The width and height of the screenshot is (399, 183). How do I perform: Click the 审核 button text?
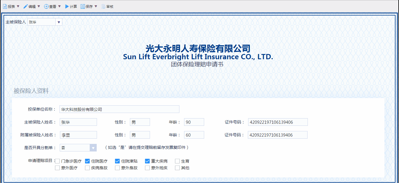tap(110, 6)
